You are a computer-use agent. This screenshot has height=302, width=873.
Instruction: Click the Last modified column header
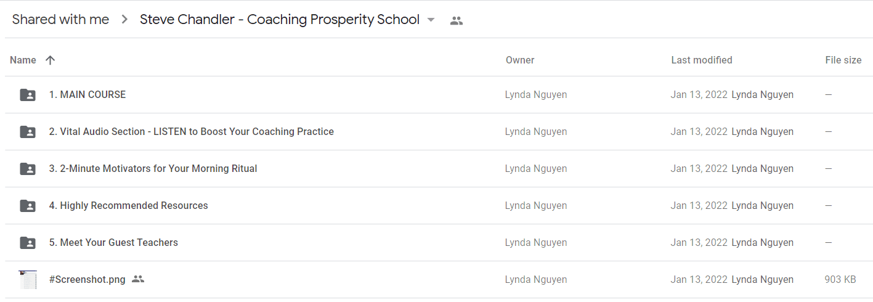coord(702,60)
